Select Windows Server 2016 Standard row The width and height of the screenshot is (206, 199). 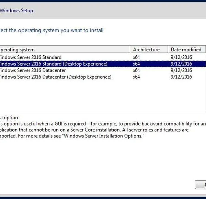point(103,57)
